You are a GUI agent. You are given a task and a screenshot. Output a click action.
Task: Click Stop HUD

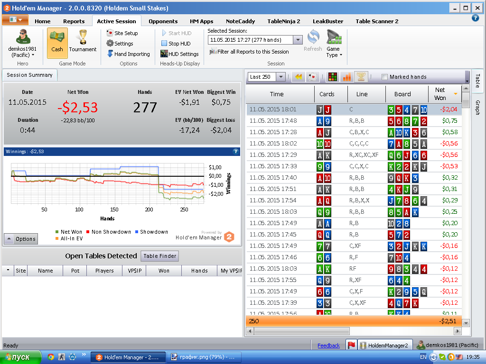[x=176, y=44]
